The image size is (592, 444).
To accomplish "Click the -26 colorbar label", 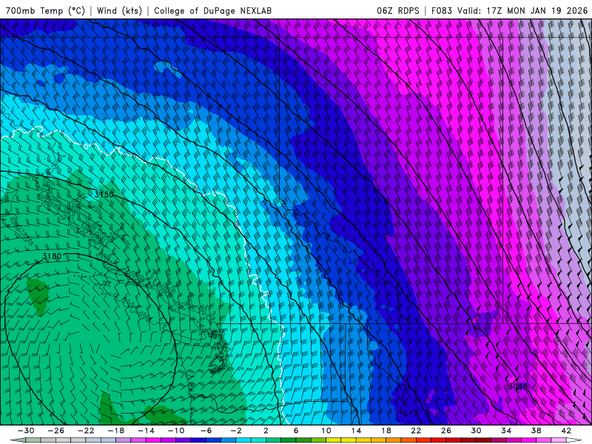I will click(56, 431).
